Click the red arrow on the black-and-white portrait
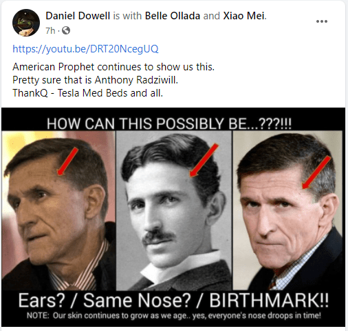This screenshot has width=348, height=331. [x=204, y=160]
